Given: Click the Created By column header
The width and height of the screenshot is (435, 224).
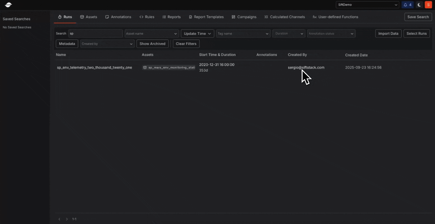Looking at the screenshot, I should pos(297,55).
